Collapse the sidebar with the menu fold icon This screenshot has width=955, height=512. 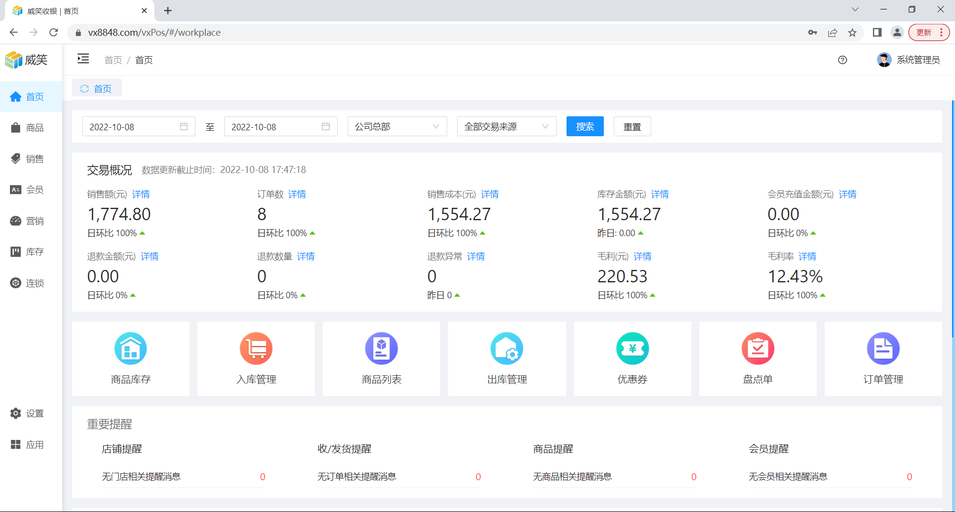pyautogui.click(x=83, y=59)
